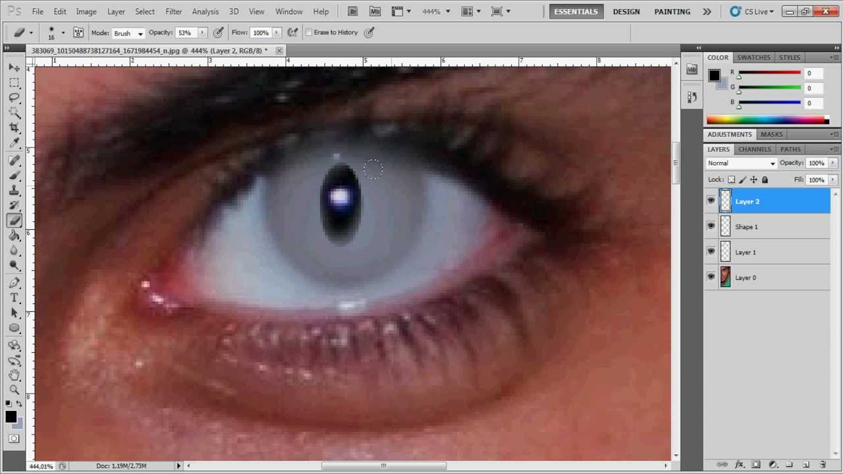Select the Spot Healing Brush tool
The width and height of the screenshot is (843, 474).
(14, 161)
